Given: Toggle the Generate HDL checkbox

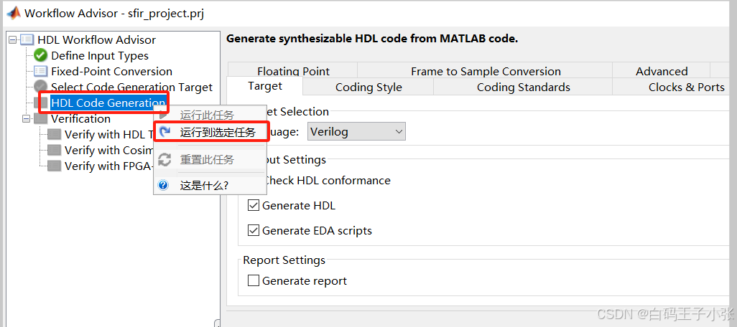Looking at the screenshot, I should (253, 206).
